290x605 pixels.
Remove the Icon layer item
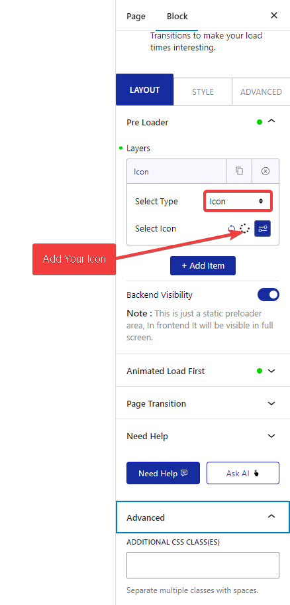click(x=266, y=171)
